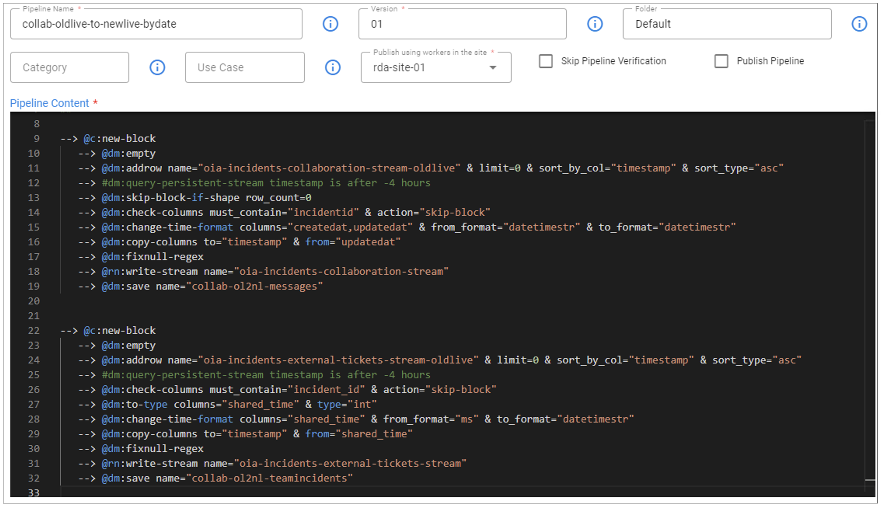Click the commented query-persistent-stream line 12
The image size is (881, 507).
[x=266, y=183]
